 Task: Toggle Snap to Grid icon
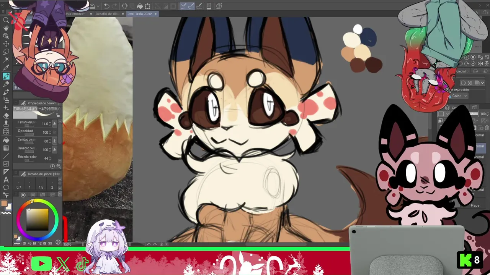tap(199, 6)
